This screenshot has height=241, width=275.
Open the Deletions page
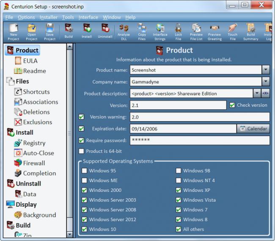32,112
